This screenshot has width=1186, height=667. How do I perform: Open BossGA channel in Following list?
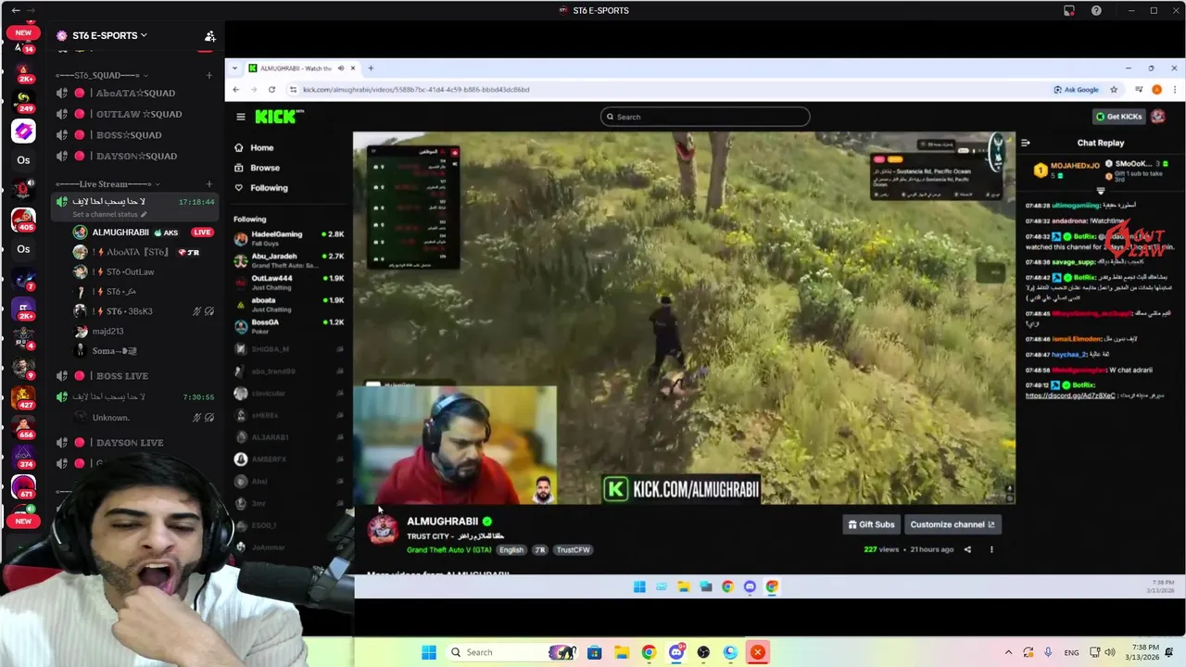pos(289,326)
